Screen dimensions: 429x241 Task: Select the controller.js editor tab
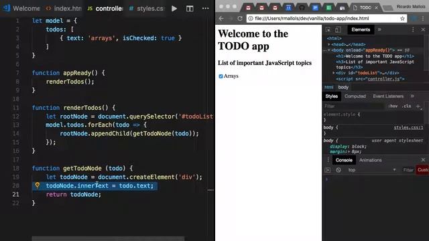pyautogui.click(x=105, y=9)
